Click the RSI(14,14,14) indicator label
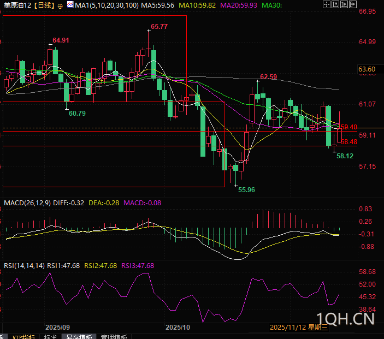The width and height of the screenshot is (384, 339). click(24, 265)
